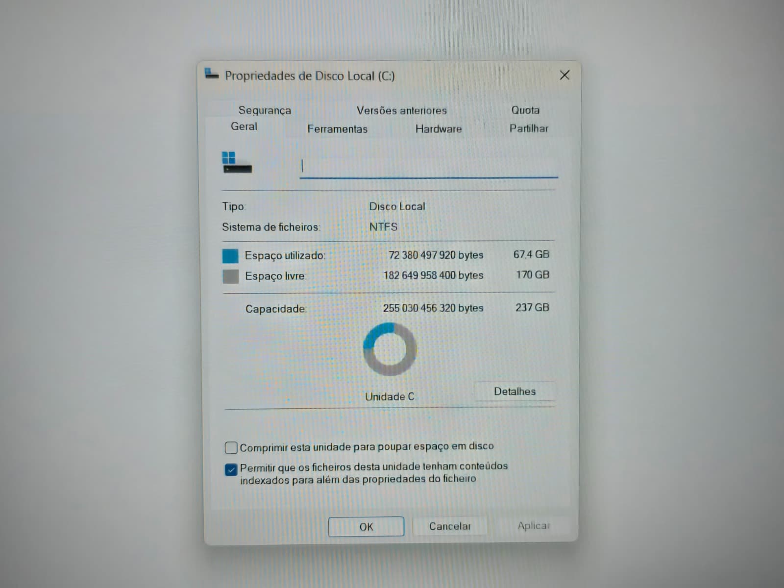
Task: Open the Segurança tab
Action: tap(265, 110)
